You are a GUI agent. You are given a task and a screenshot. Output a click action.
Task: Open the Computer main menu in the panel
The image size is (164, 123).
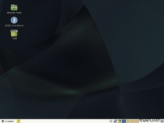point(8,121)
